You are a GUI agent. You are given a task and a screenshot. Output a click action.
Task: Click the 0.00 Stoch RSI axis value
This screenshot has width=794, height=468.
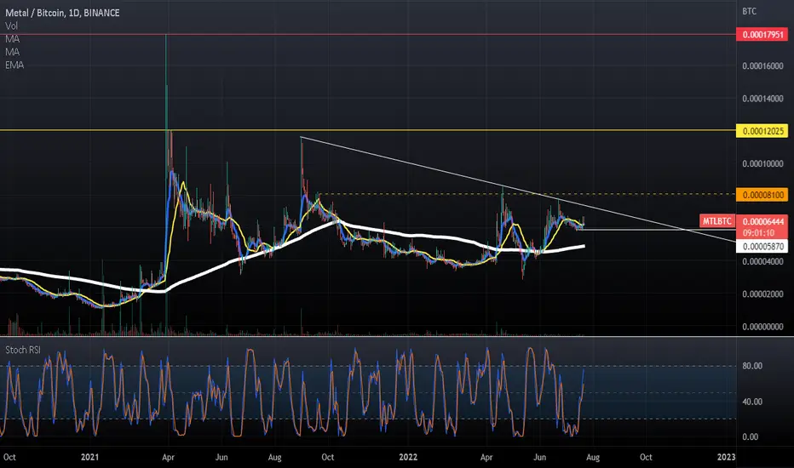pyautogui.click(x=750, y=437)
